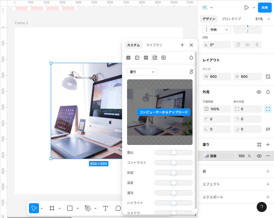The image size is (274, 218).
Task: Hide the 画像 fill with eye icon
Action: coord(259,156)
